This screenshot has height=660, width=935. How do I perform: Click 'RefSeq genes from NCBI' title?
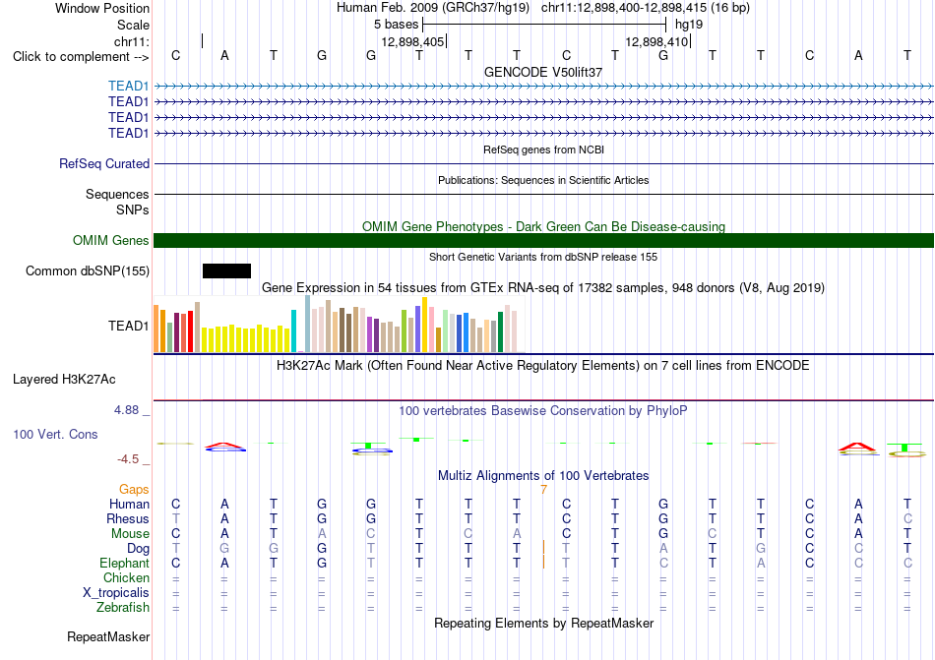coord(544,150)
